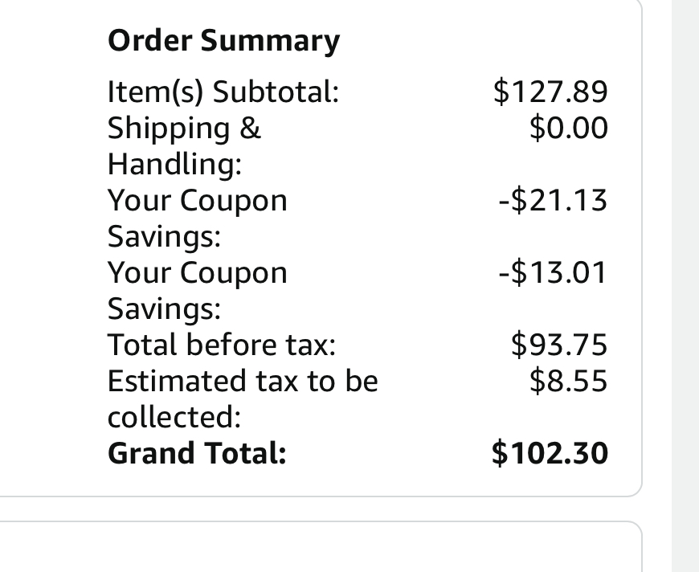
Task: Click the Coupon Savings label beside -$21.13
Action: [x=197, y=218]
